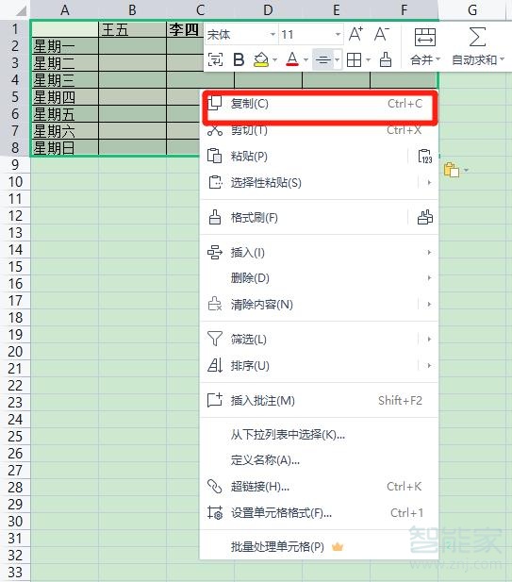Click cell containing 星期六
This screenshot has height=582, width=512.
pyautogui.click(x=64, y=131)
